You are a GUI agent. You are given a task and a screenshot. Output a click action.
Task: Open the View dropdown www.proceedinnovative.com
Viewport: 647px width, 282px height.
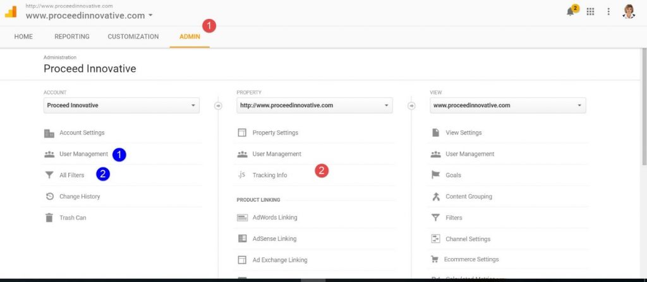[x=507, y=105]
